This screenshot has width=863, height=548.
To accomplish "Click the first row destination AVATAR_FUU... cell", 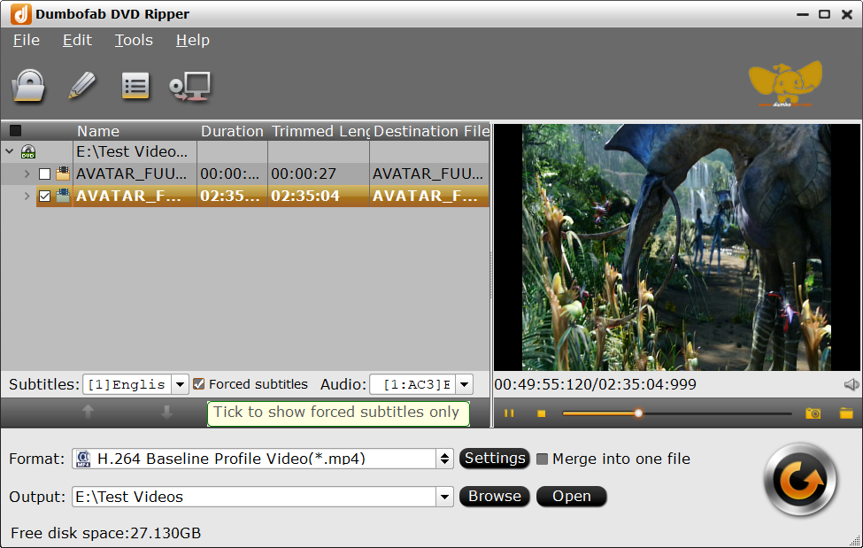I will (x=429, y=174).
